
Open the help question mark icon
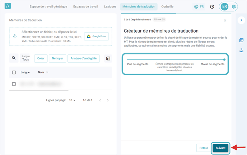(x=212, y=7)
